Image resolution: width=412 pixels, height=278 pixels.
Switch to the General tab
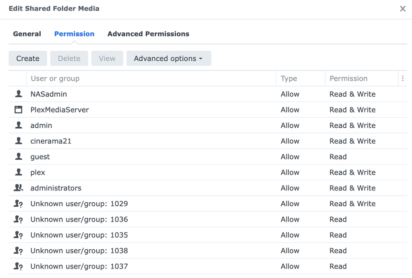[27, 34]
